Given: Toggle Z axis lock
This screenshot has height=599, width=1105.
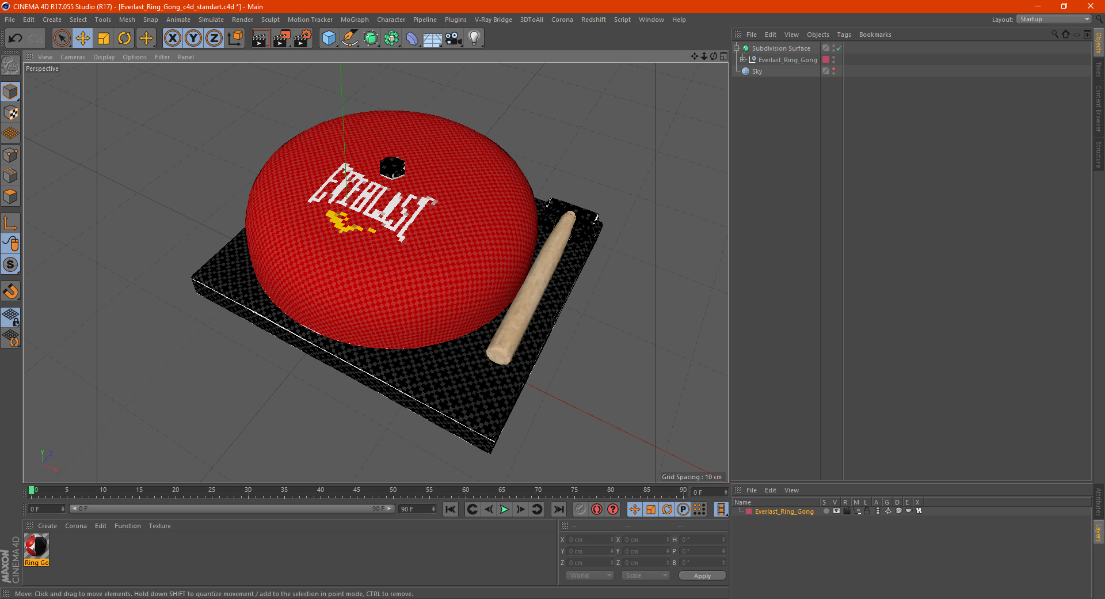Looking at the screenshot, I should click(214, 39).
